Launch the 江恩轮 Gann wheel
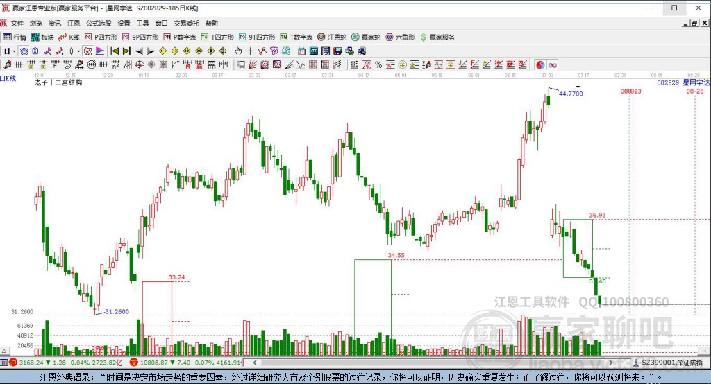 [332, 37]
